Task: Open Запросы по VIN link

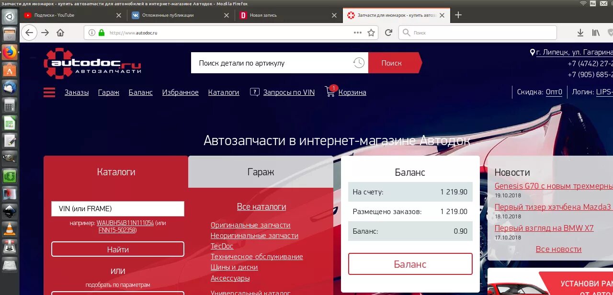Action: pos(289,92)
